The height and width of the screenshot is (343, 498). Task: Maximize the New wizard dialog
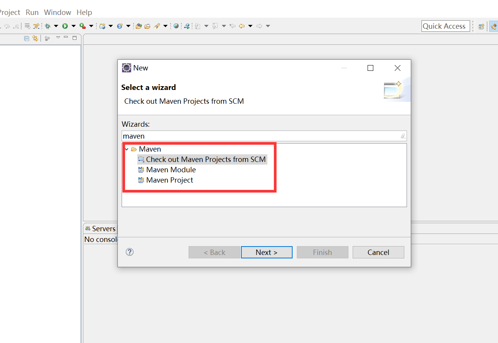point(370,68)
